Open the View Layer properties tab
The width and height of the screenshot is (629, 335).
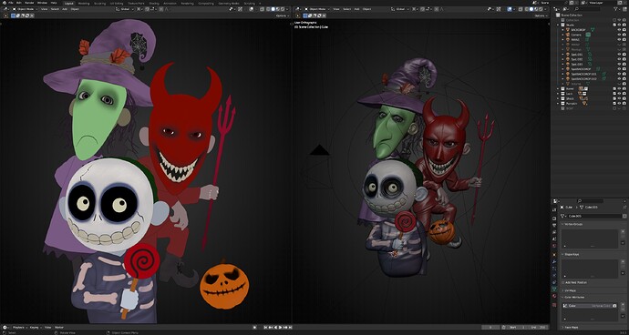554,231
